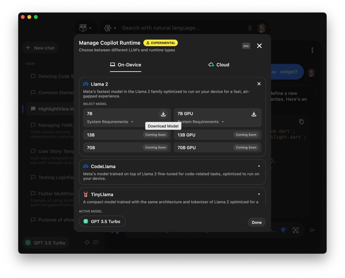Select the 13B GPU model row
345x278 pixels.
217,135
